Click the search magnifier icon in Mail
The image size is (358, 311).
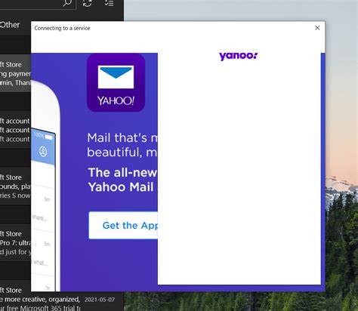point(67,3)
